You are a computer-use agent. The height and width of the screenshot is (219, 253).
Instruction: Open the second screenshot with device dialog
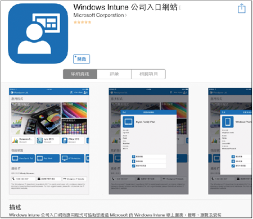click(148, 141)
